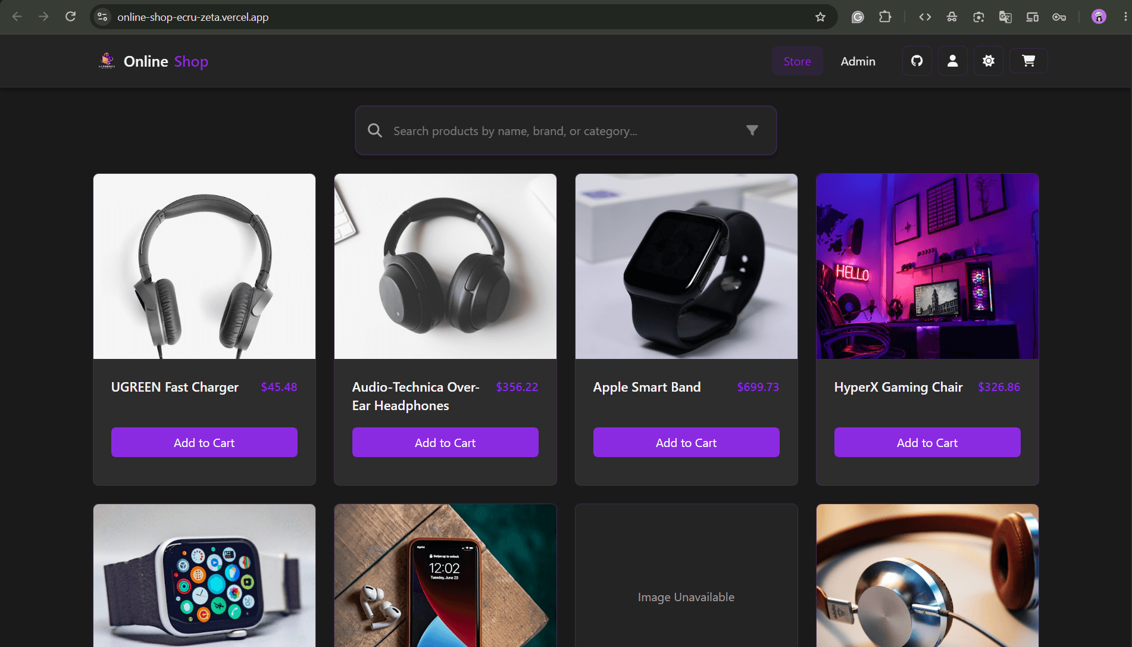The image size is (1132, 647).
Task: Add UGREEN Fast Charger to cart
Action: 204,442
